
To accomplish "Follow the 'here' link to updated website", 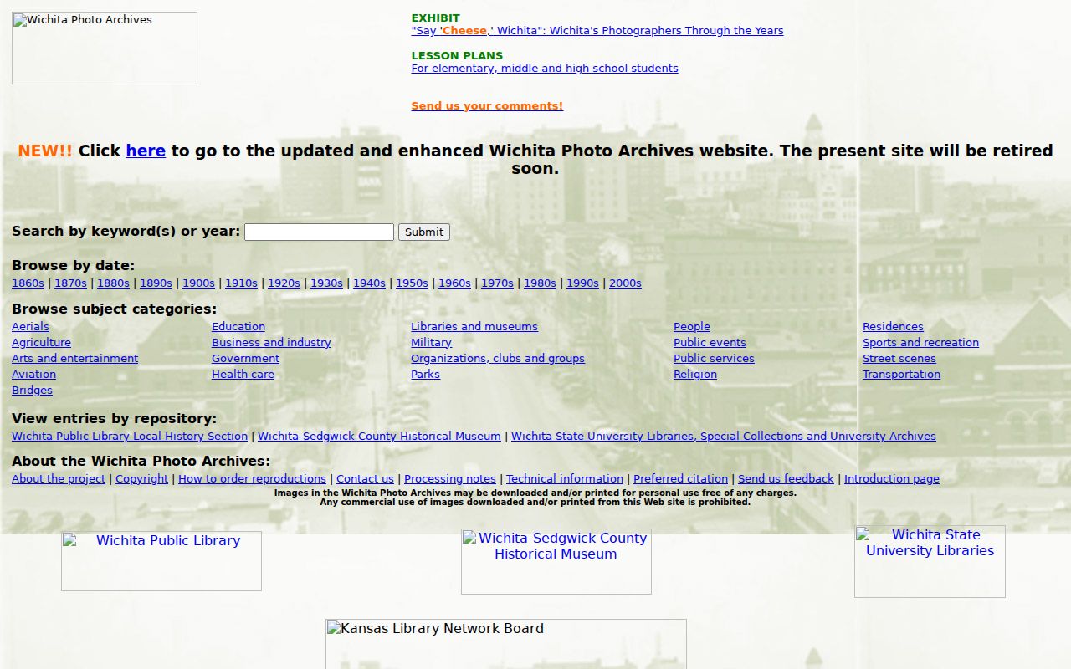I will (x=146, y=151).
